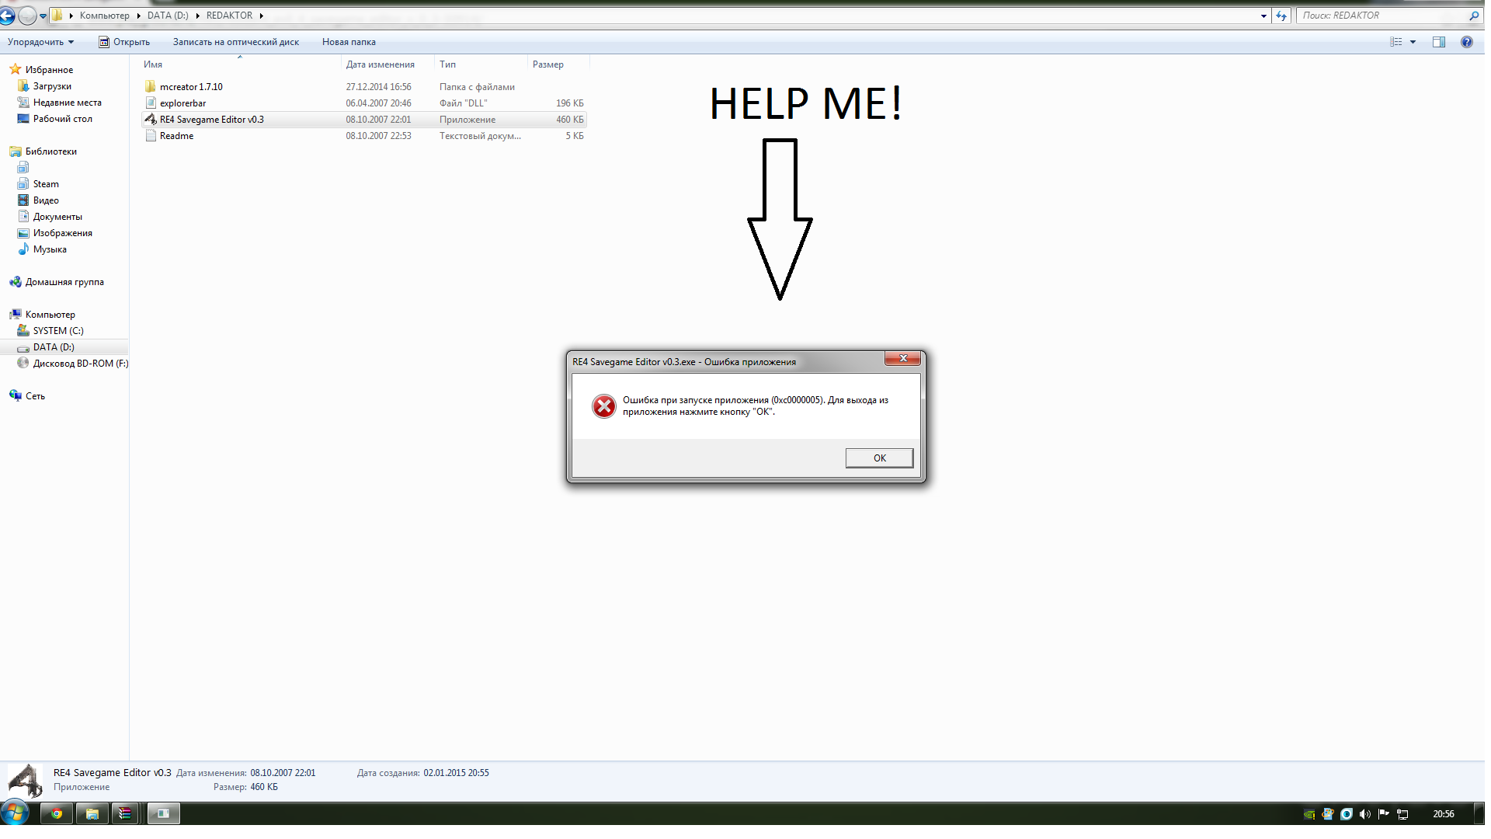Click the refresh button beside address bar
Viewport: 1491px width, 839px height.
coord(1281,16)
